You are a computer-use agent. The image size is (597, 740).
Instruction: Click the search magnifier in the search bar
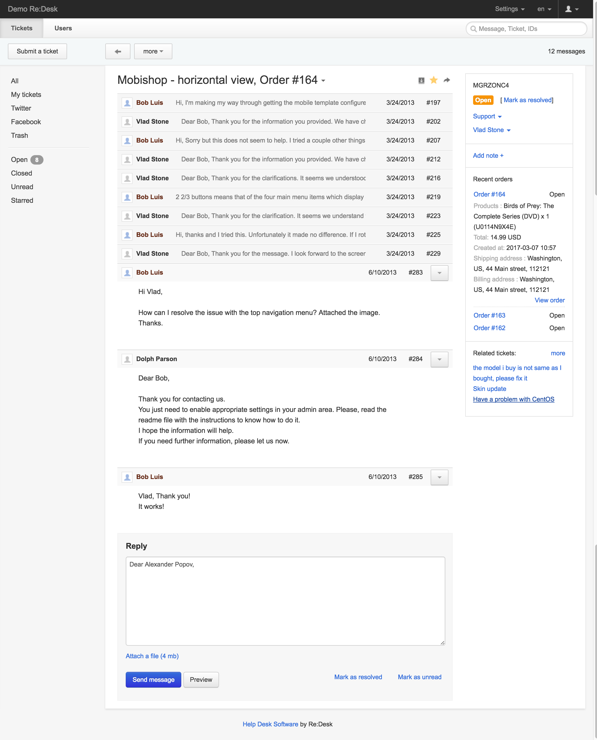[x=474, y=29]
